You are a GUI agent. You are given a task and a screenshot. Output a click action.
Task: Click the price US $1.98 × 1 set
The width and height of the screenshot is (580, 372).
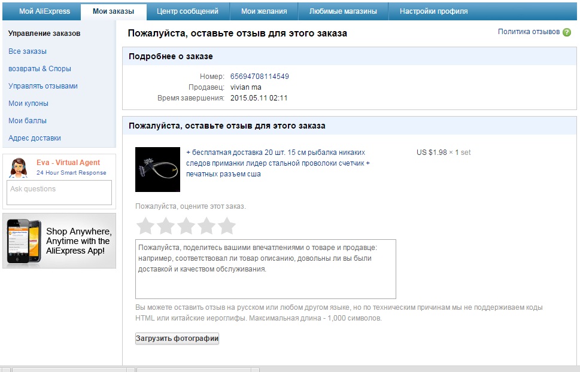[444, 153]
